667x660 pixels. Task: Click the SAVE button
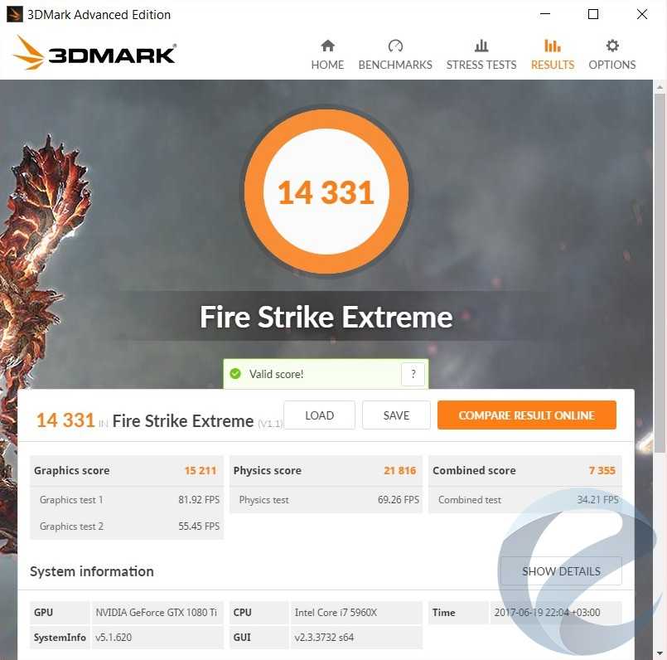tap(396, 415)
